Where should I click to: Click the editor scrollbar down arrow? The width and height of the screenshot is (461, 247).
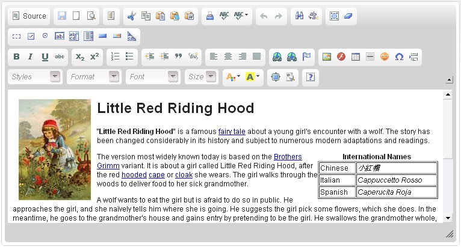click(x=448, y=218)
